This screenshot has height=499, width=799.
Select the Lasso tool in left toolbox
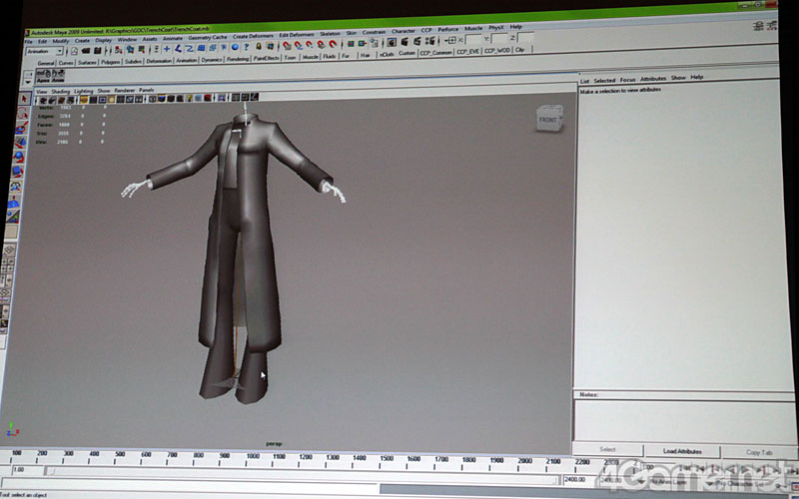(22, 114)
